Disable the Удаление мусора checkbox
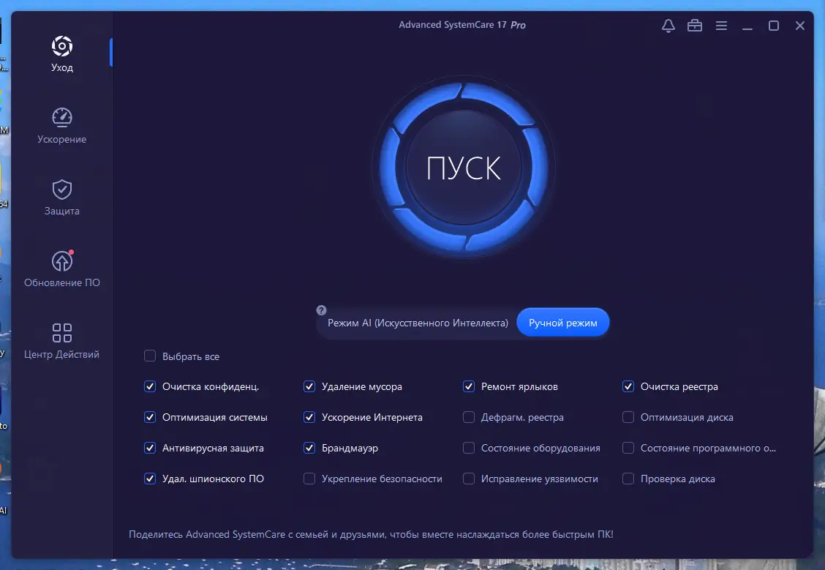This screenshot has width=825, height=570. (x=309, y=386)
